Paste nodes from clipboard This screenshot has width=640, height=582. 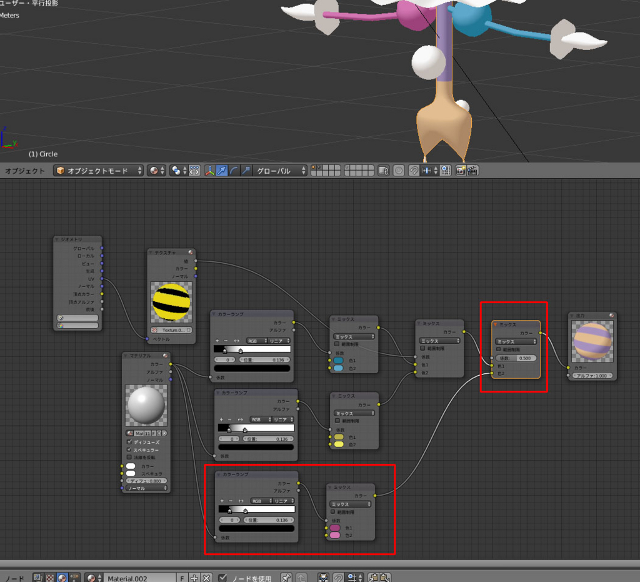(385, 578)
